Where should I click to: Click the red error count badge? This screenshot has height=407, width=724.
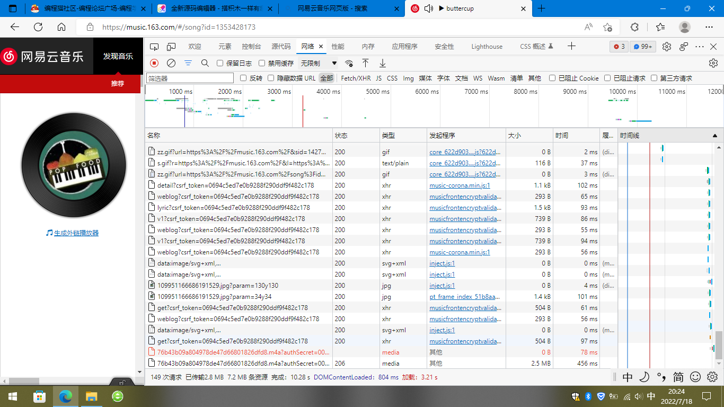pos(619,47)
